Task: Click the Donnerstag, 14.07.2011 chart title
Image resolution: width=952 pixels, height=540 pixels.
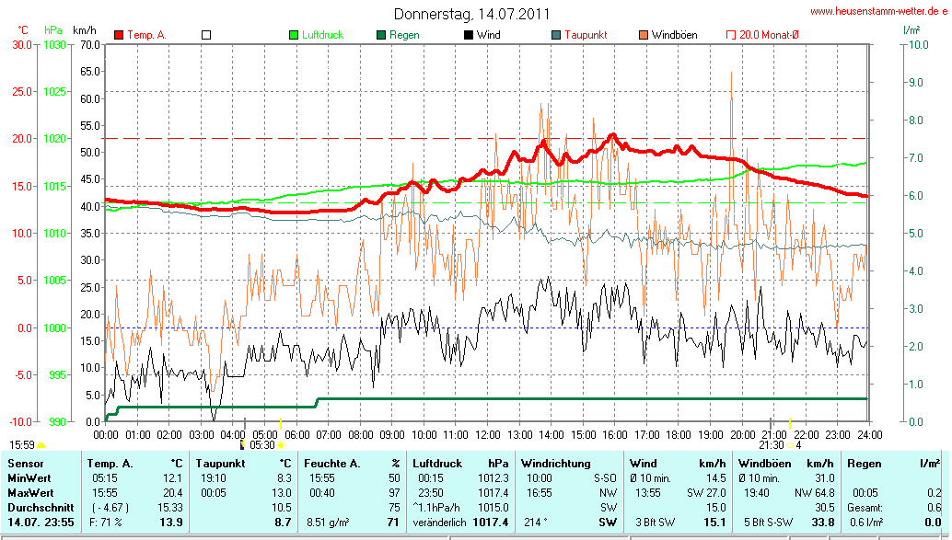Action: 471,14
